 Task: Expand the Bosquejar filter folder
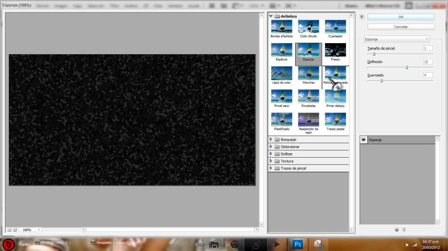pos(271,139)
